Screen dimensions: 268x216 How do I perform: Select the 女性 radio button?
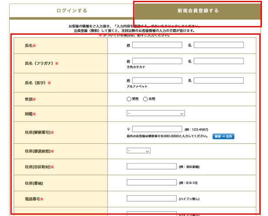(145, 99)
